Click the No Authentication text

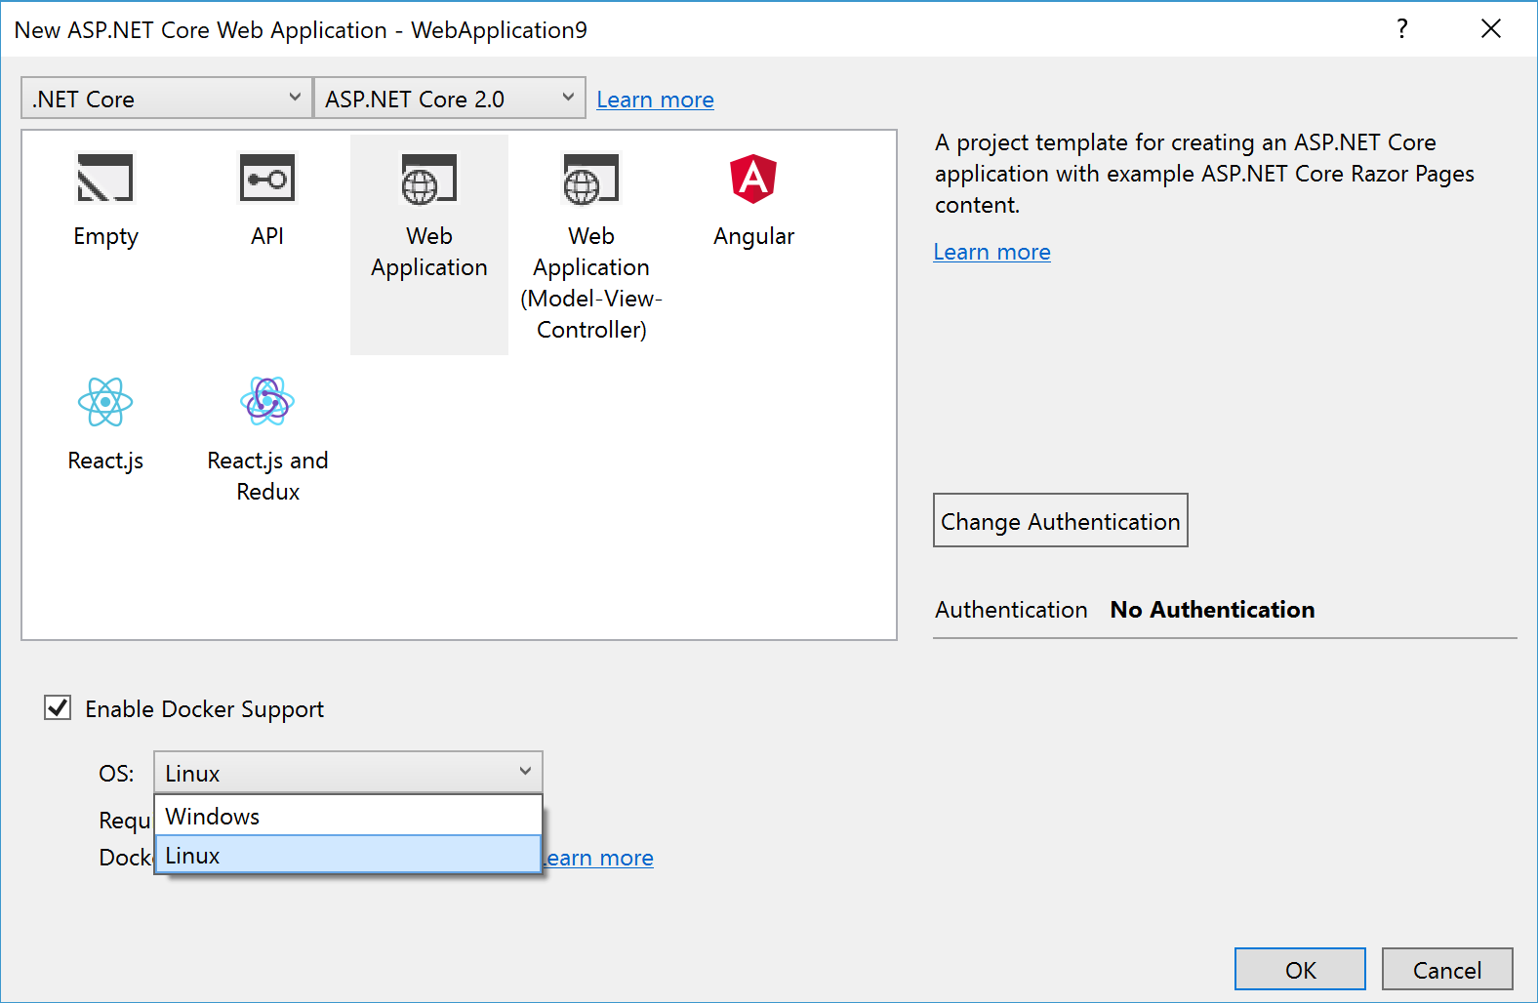pos(1212,610)
